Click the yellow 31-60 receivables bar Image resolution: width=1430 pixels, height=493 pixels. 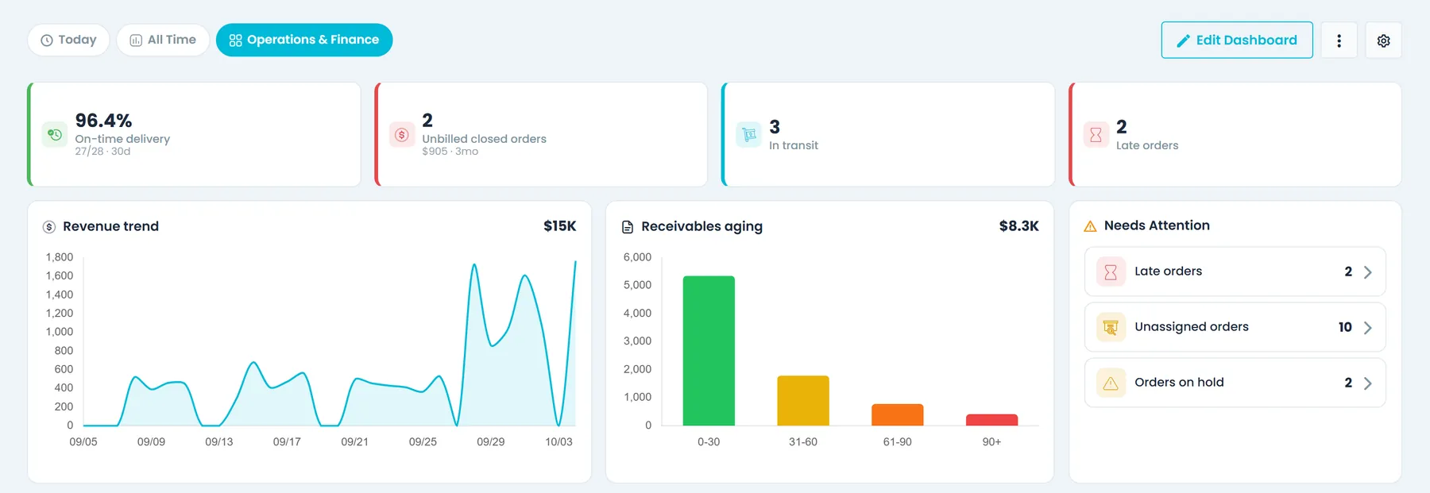(803, 401)
